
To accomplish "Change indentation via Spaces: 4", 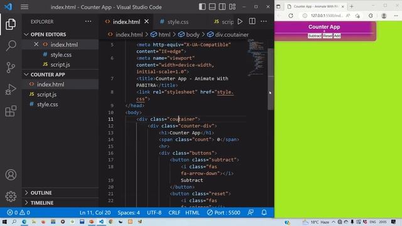I will 129,213.
